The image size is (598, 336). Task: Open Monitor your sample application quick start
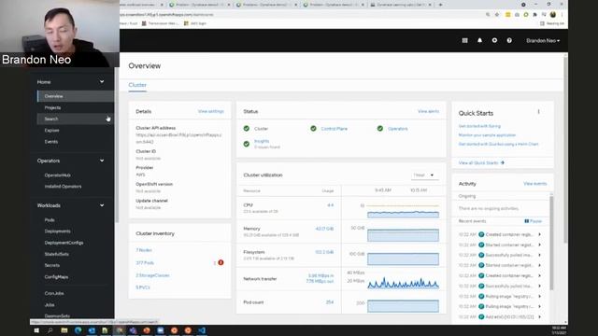(487, 134)
